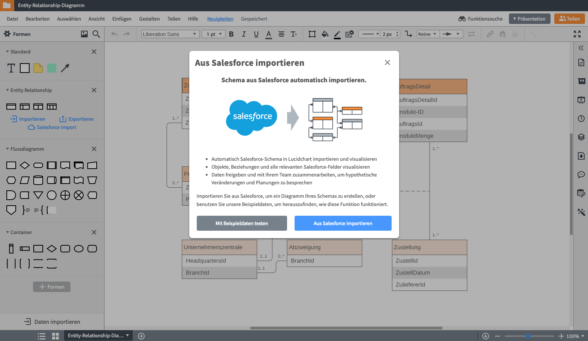Open text color picker
The image size is (588, 341).
(269, 34)
